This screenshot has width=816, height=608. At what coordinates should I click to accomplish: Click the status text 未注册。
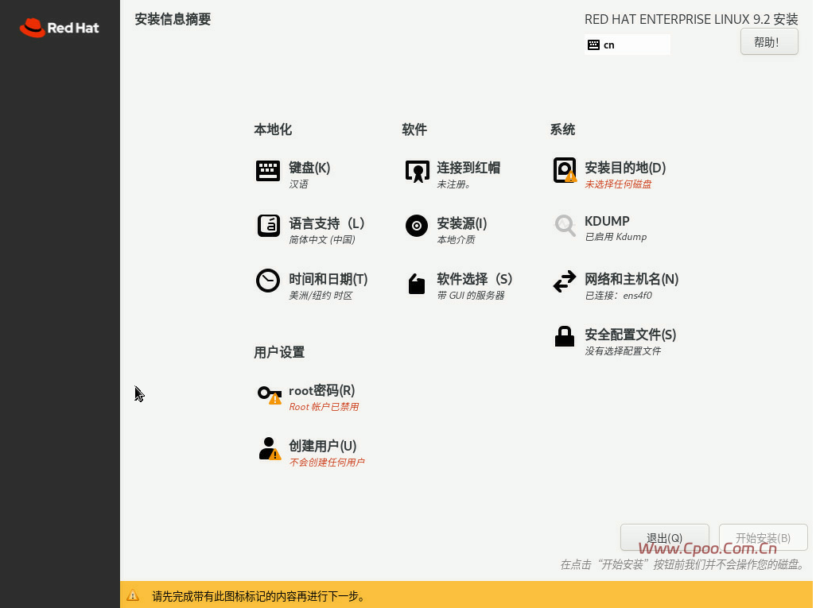[x=454, y=184]
